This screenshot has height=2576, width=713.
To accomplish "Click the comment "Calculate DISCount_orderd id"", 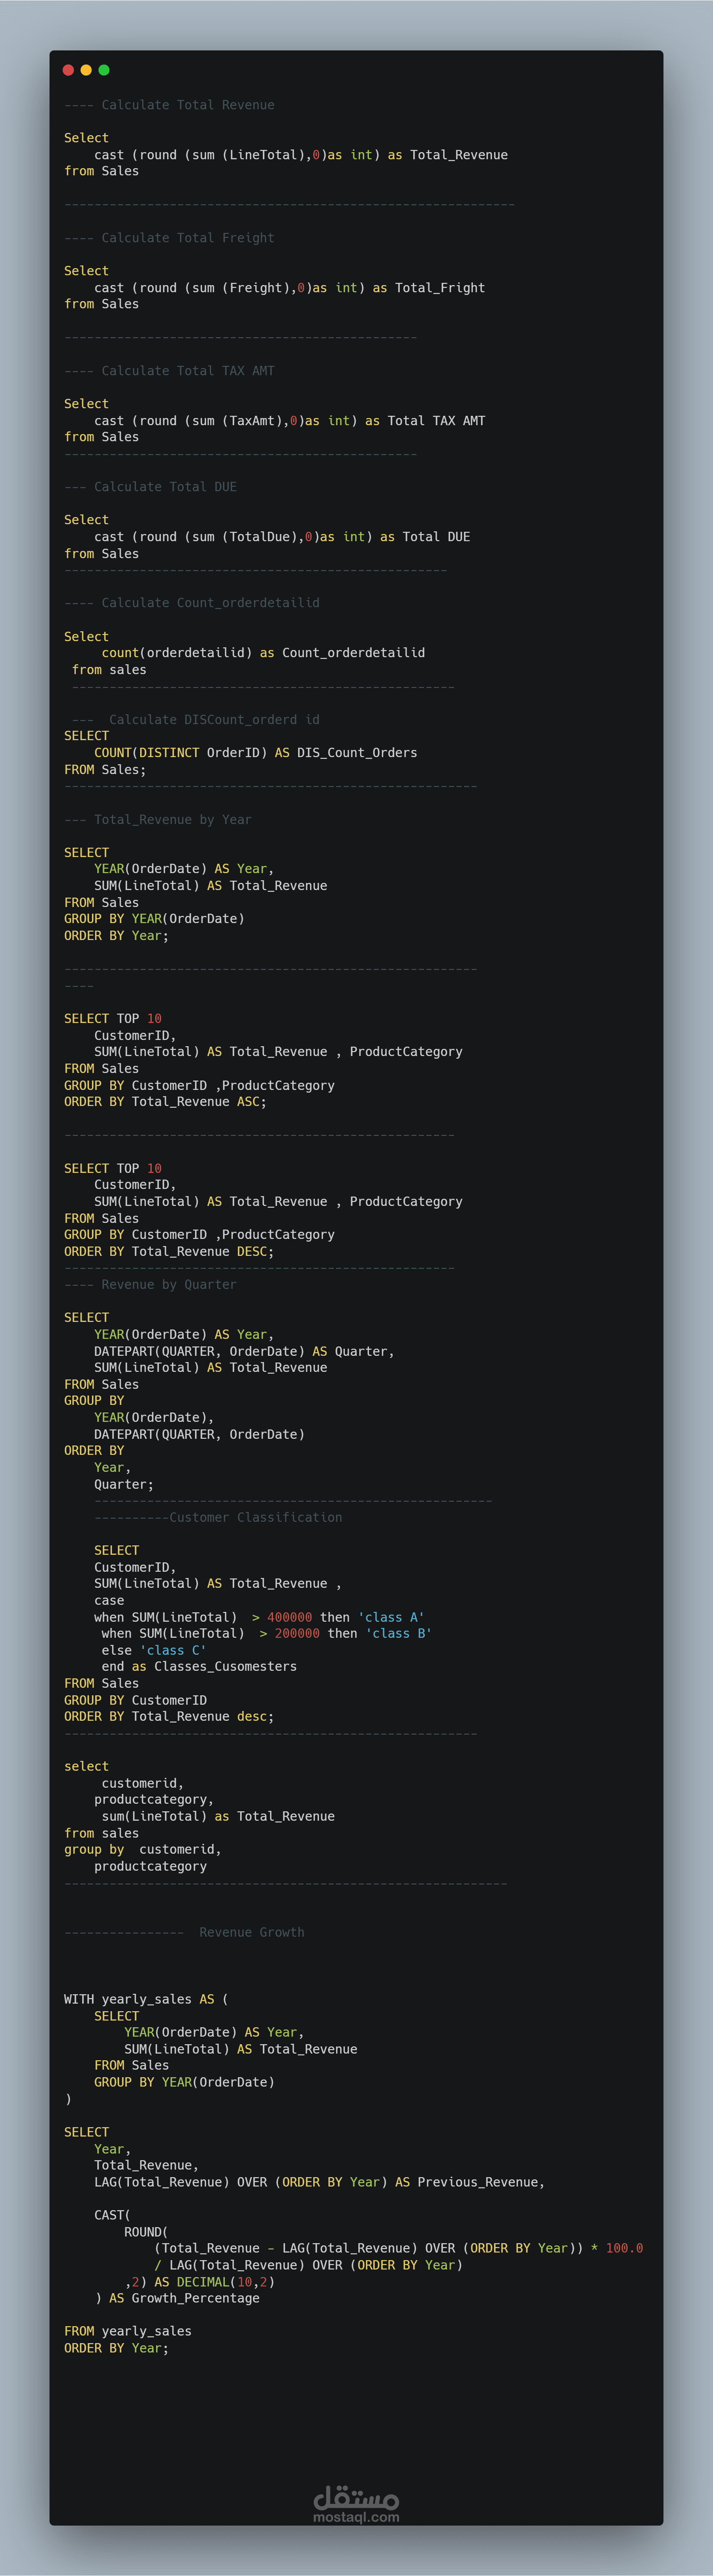I will 196,720.
